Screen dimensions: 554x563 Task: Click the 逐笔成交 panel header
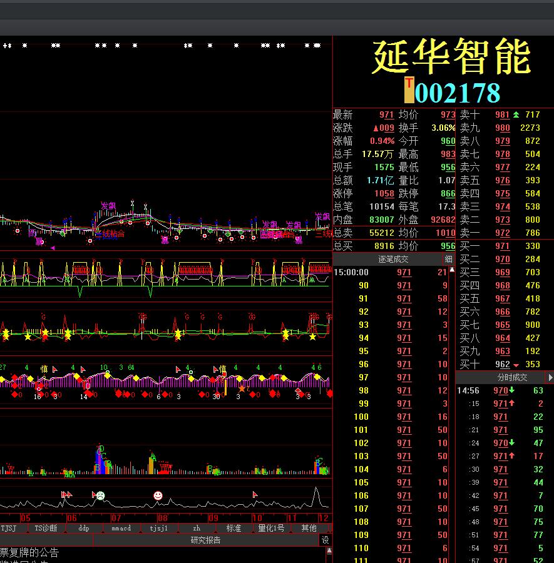(392, 259)
